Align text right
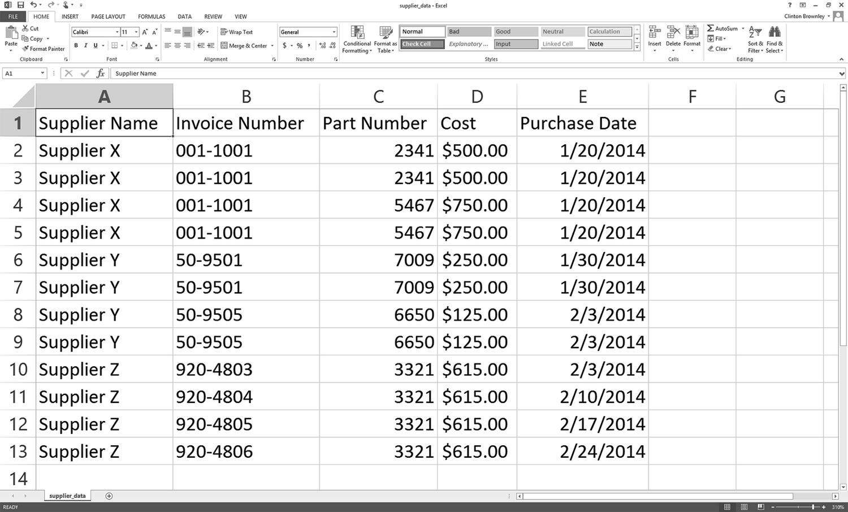Screen dimensions: 848x512 coord(187,45)
